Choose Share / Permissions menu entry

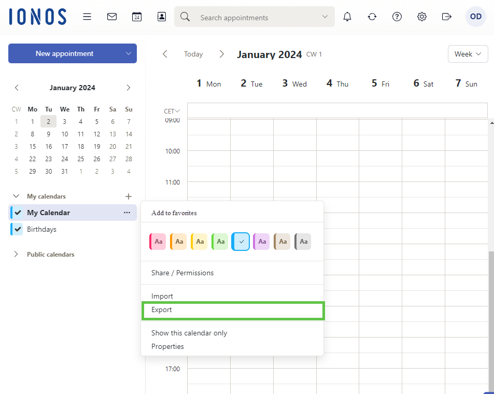point(182,273)
